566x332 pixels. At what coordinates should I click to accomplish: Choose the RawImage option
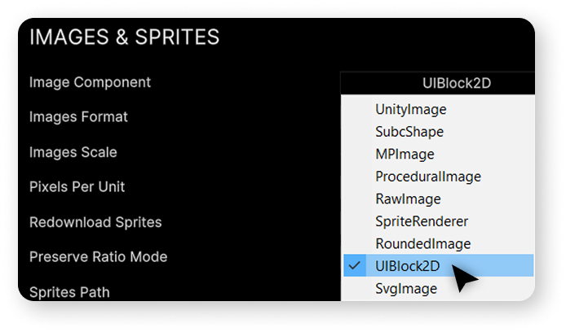pyautogui.click(x=408, y=199)
